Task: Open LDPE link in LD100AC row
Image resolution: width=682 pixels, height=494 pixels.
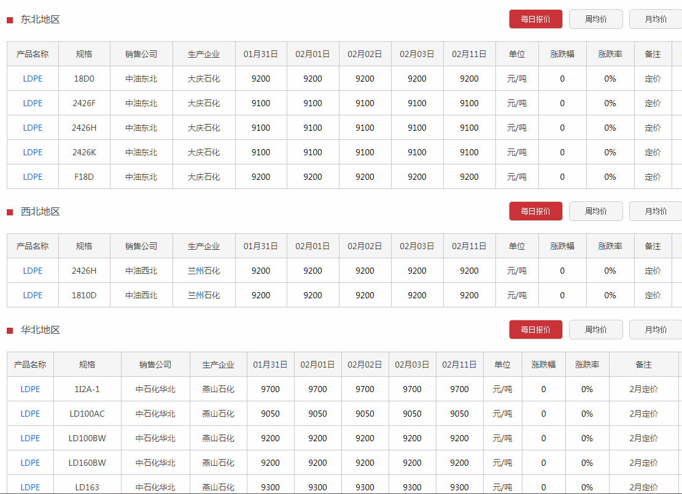Action: pyautogui.click(x=30, y=414)
